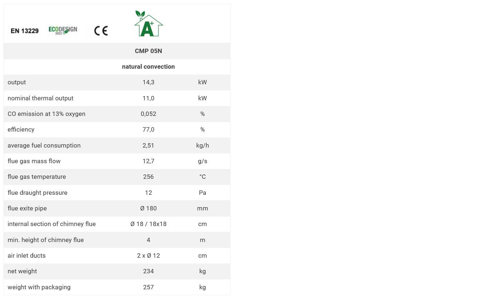The width and height of the screenshot is (491, 298).
Task: Click the "min. height of chimney flue" label
Action: 45,240
